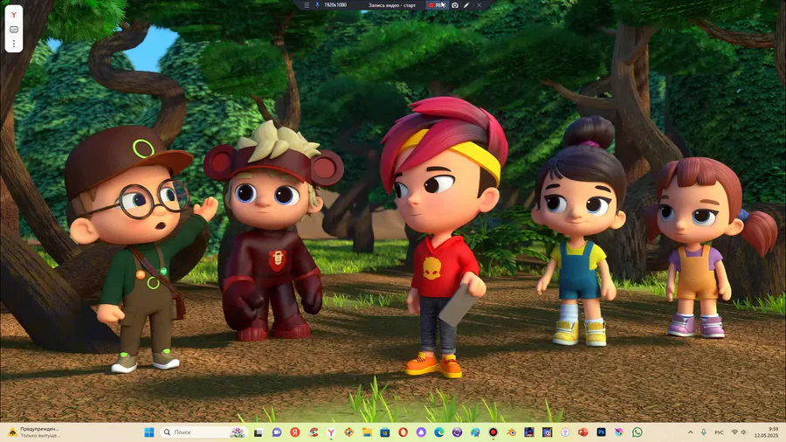Open the pencil drawing tool in recorder bar
Screen dimensions: 786x442
pyautogui.click(x=466, y=5)
